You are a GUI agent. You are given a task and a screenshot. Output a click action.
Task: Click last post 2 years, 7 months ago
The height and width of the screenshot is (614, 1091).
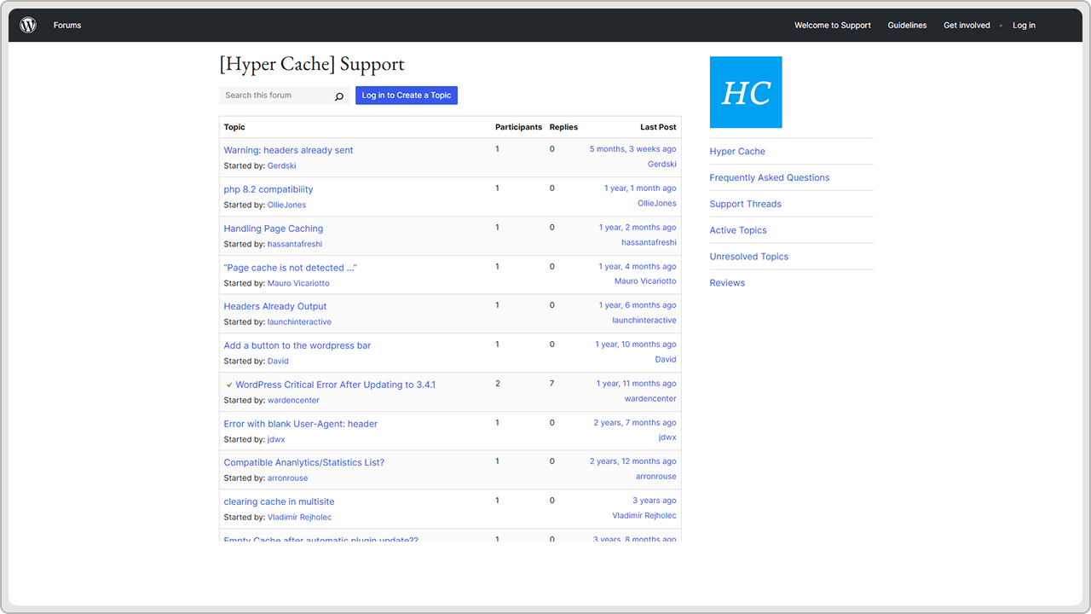[x=635, y=423]
